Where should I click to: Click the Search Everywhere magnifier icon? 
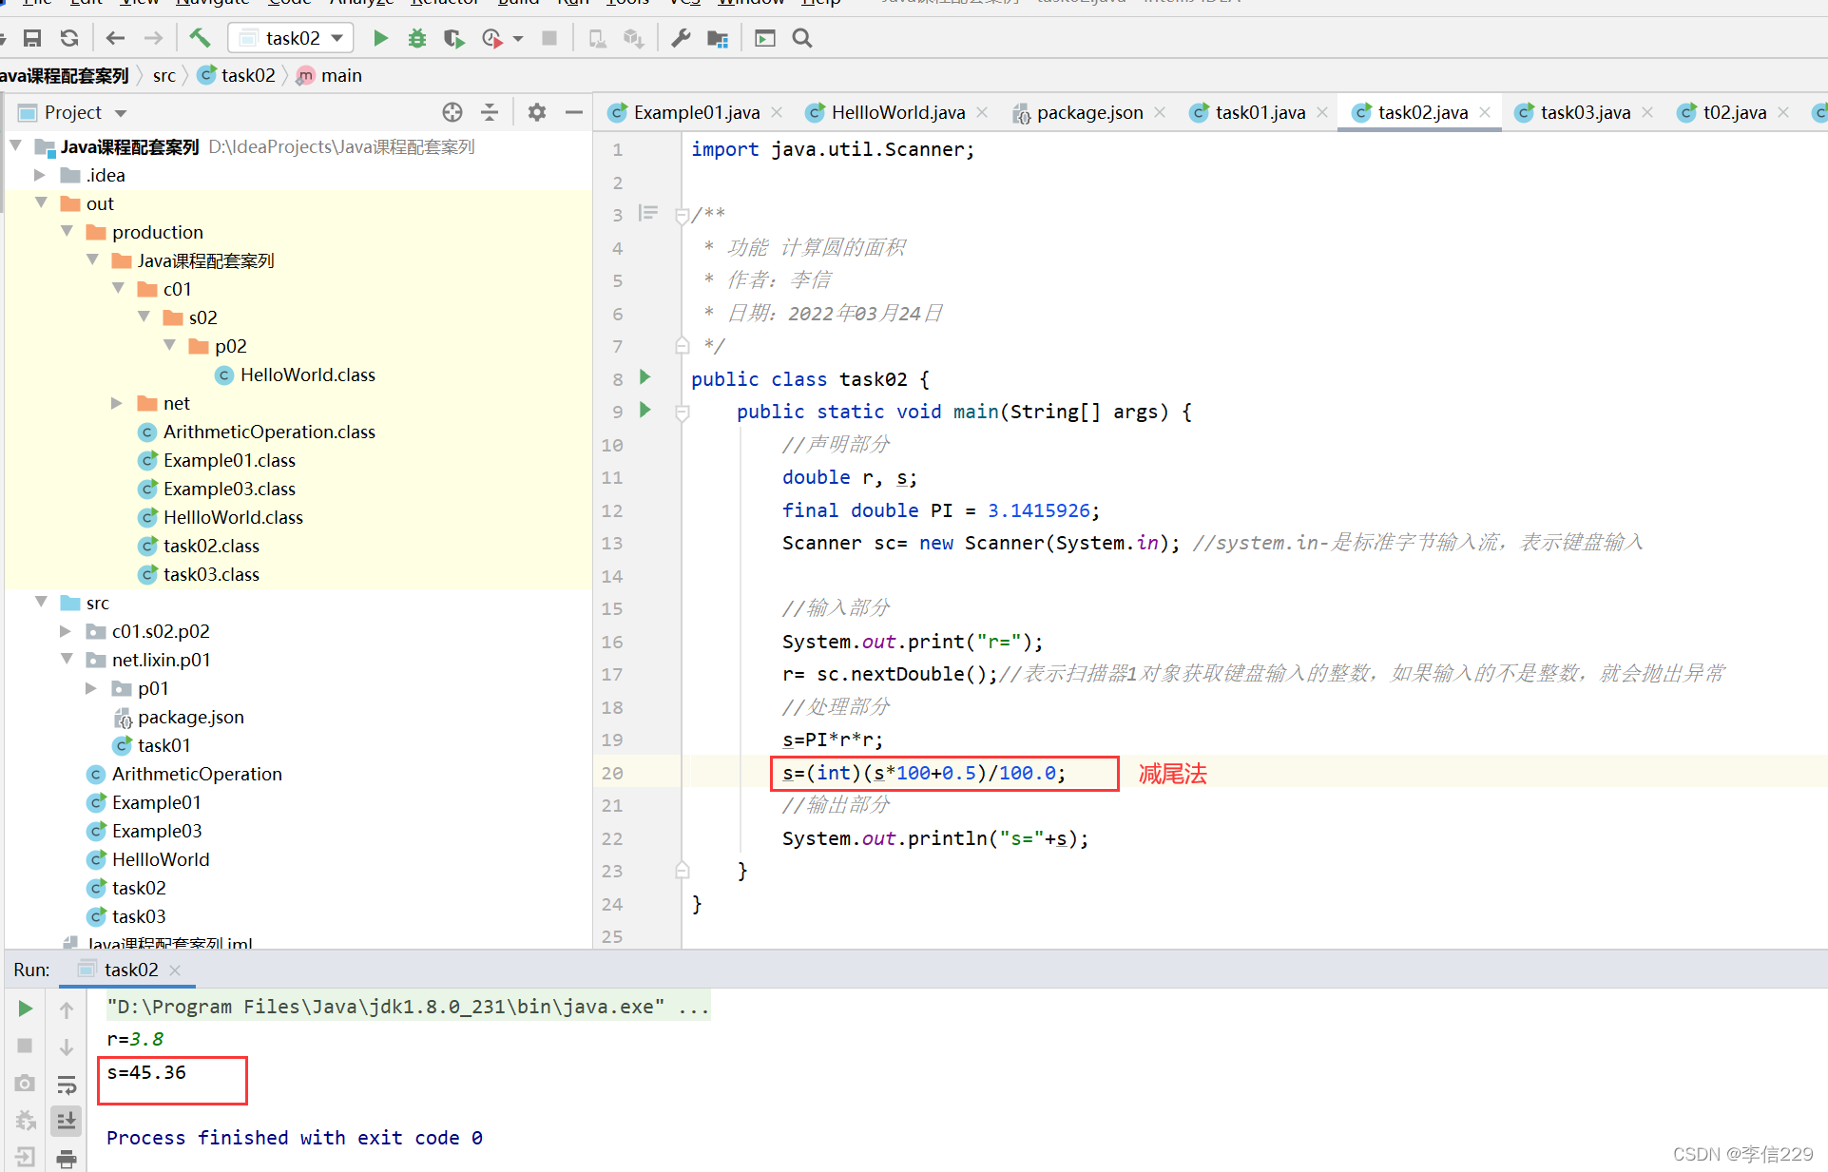(802, 38)
